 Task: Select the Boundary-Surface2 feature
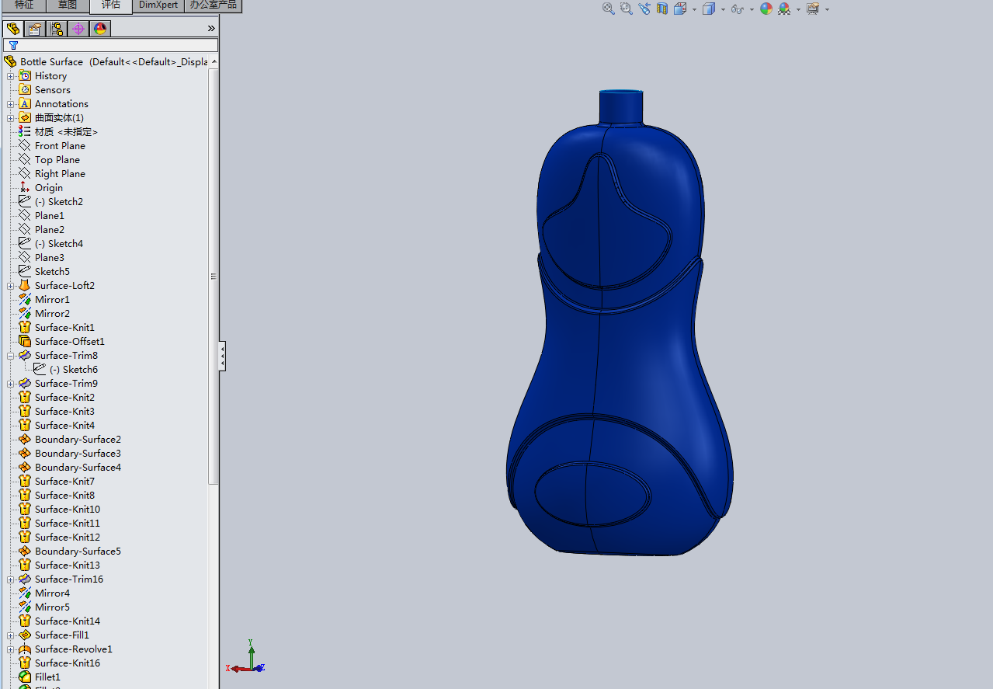(x=78, y=440)
